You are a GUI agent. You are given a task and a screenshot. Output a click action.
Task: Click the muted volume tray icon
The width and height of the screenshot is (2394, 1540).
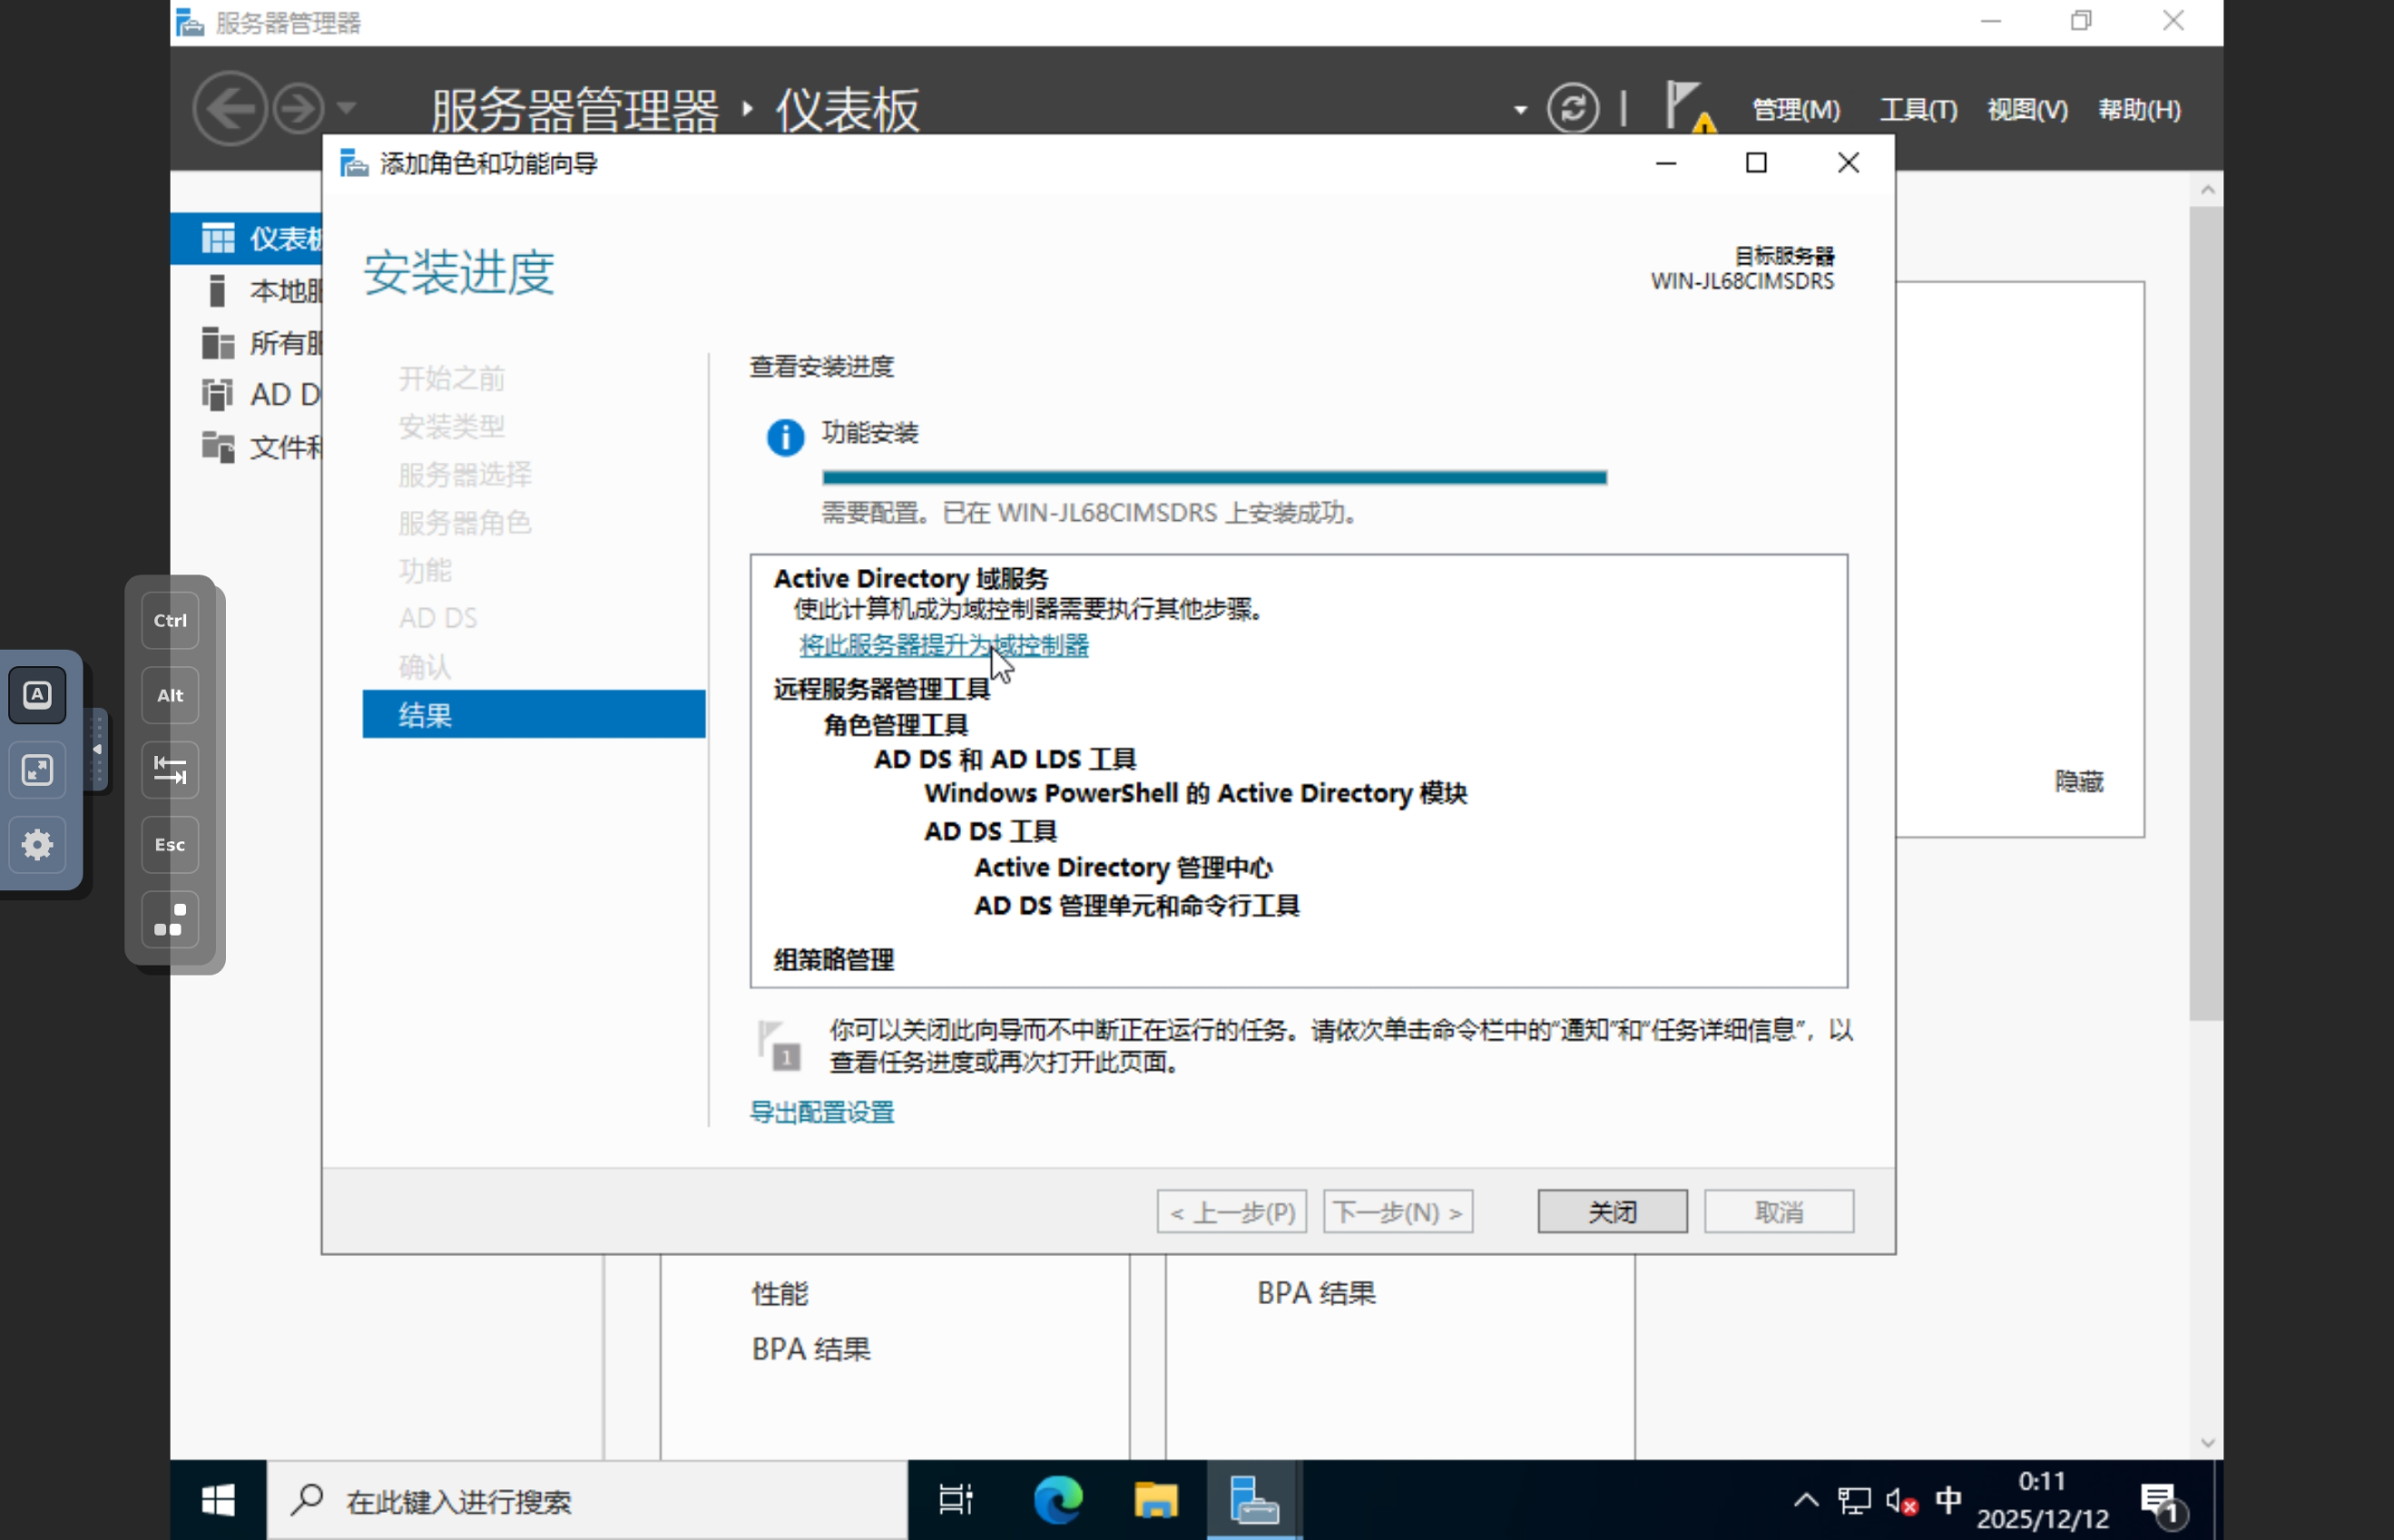[1901, 1501]
